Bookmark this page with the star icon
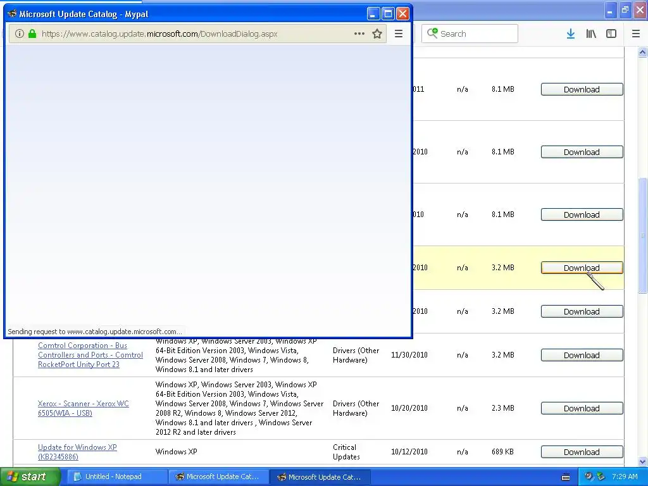648x486 pixels. [377, 34]
